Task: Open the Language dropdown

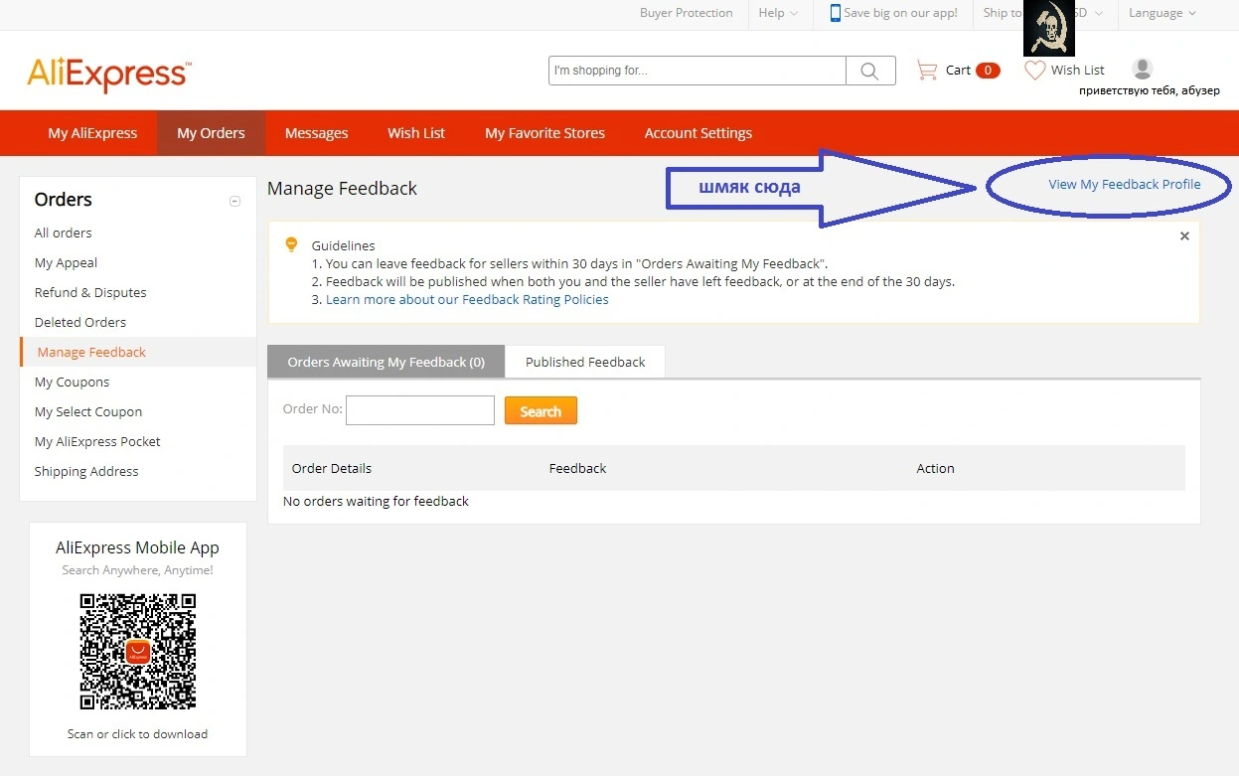Action: pyautogui.click(x=1162, y=13)
